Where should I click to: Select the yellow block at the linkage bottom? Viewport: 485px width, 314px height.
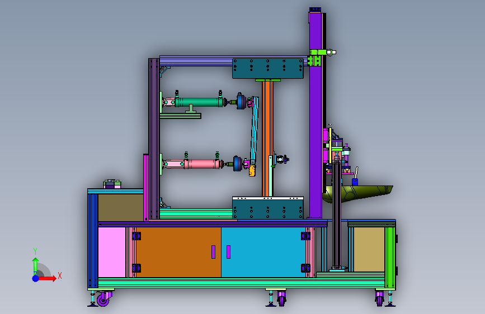(252, 170)
